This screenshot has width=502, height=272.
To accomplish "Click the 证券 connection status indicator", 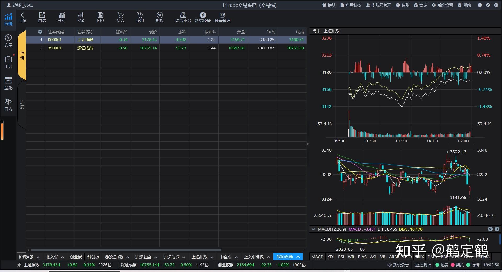I will [442, 265].
